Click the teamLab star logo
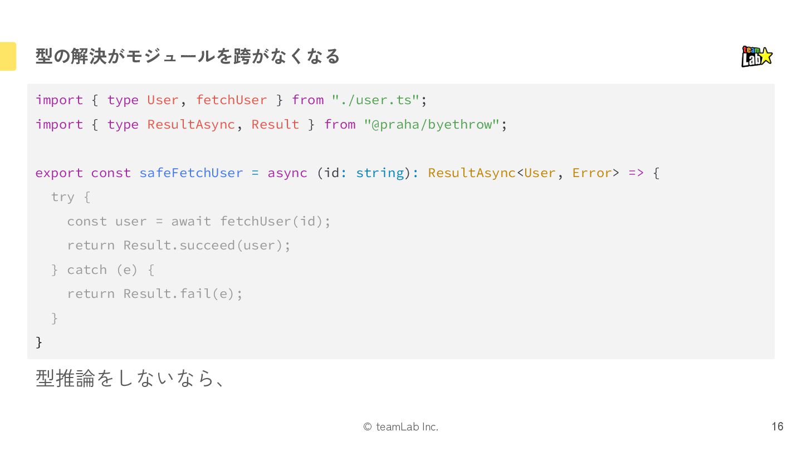802x451 pixels. coord(756,56)
